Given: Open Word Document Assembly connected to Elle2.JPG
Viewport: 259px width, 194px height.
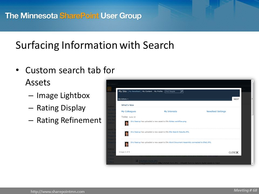Looking at the screenshot, I should coord(190,142).
